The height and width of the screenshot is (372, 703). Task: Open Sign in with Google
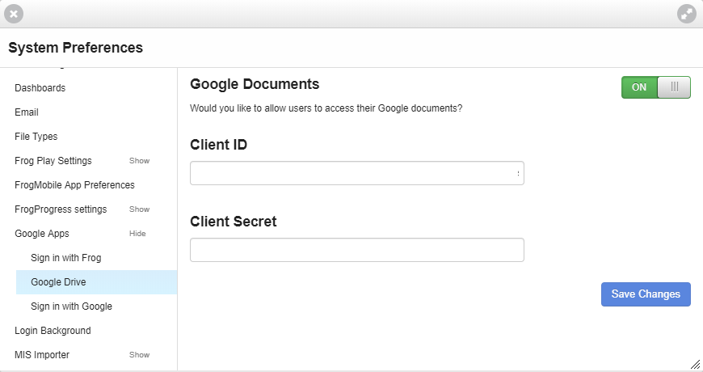71,306
